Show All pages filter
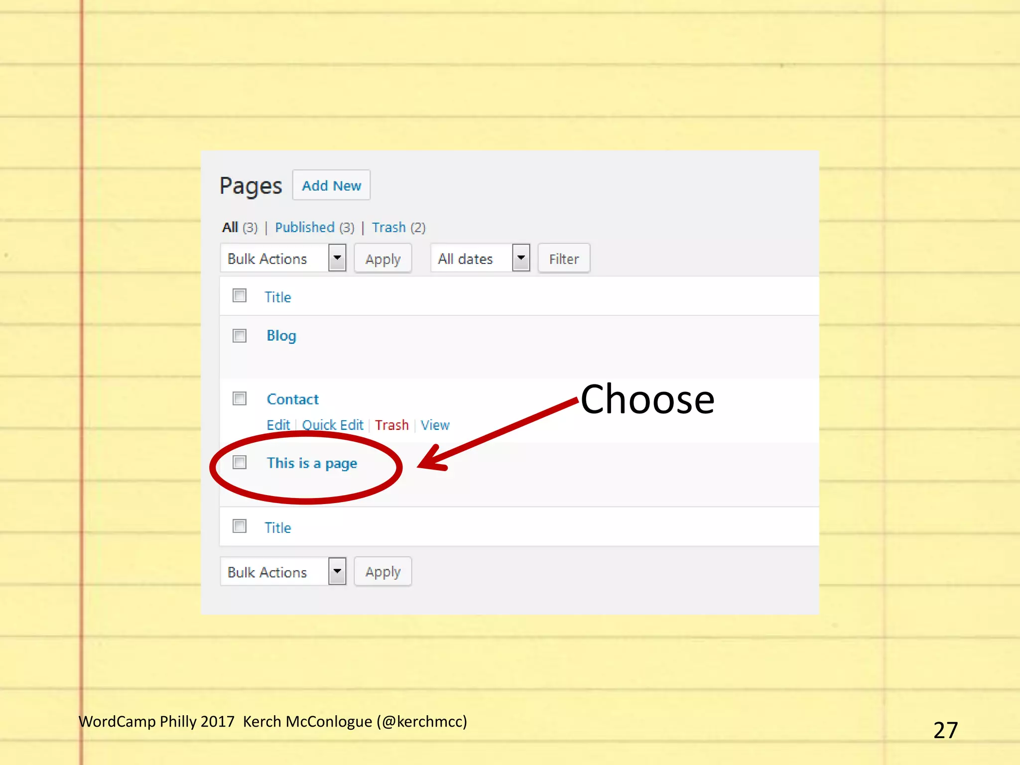The width and height of the screenshot is (1020, 765). [x=230, y=228]
